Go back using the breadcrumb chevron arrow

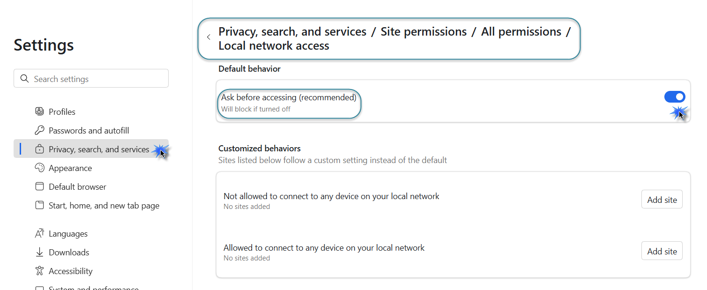pos(208,37)
